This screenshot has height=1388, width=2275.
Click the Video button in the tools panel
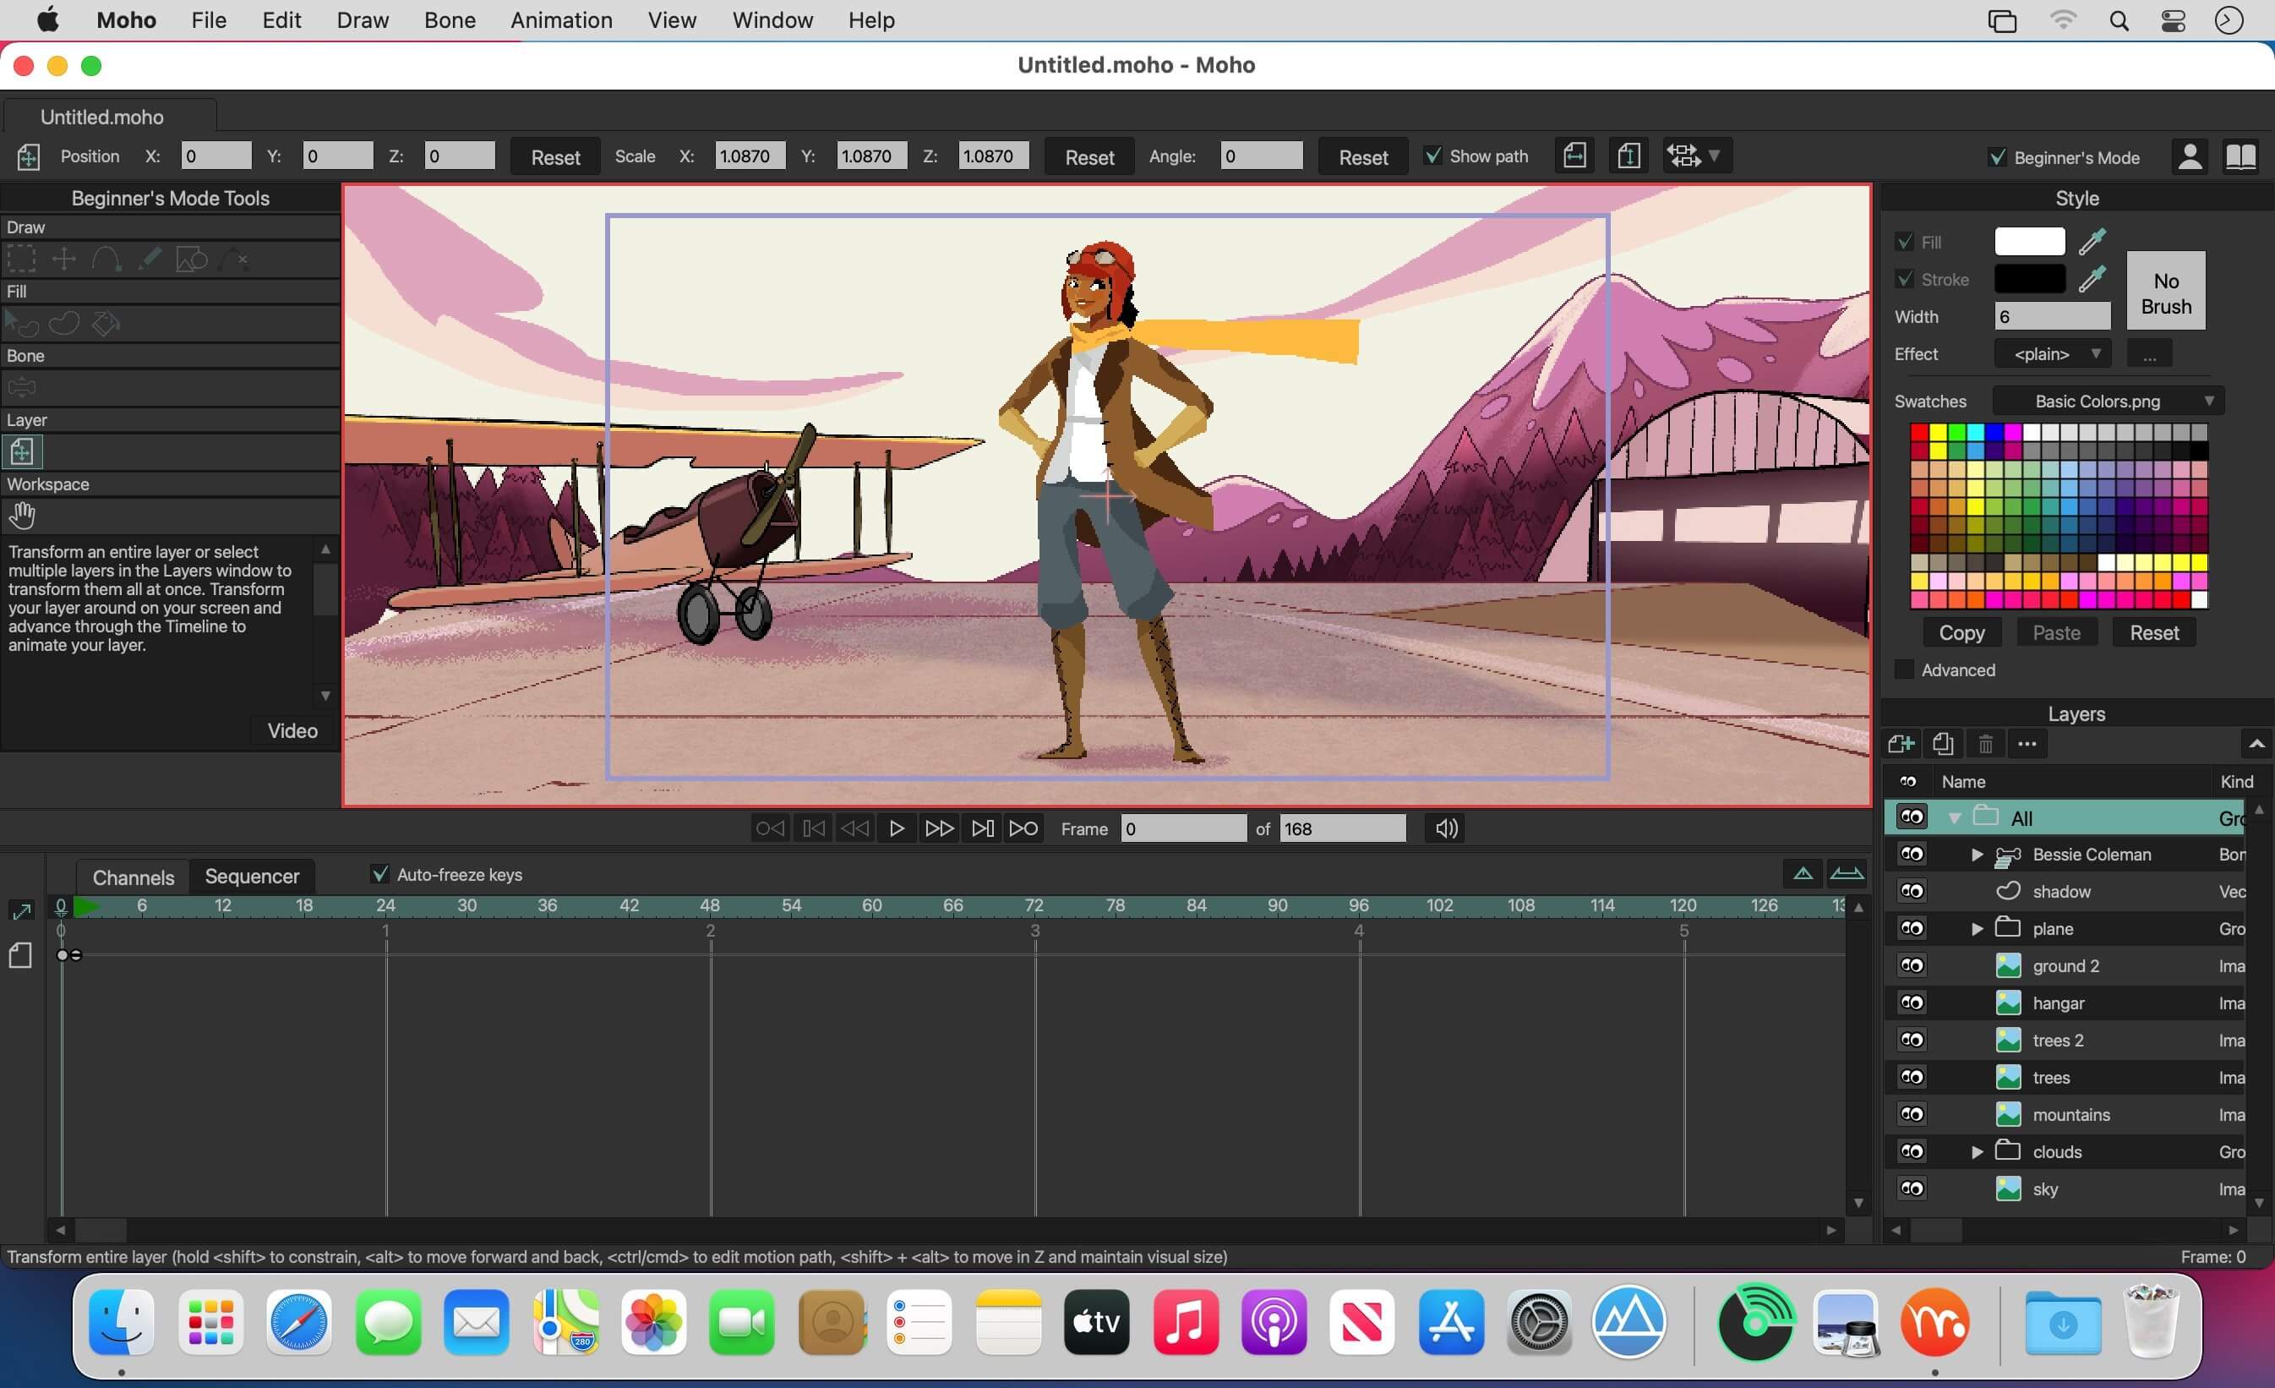pyautogui.click(x=292, y=730)
